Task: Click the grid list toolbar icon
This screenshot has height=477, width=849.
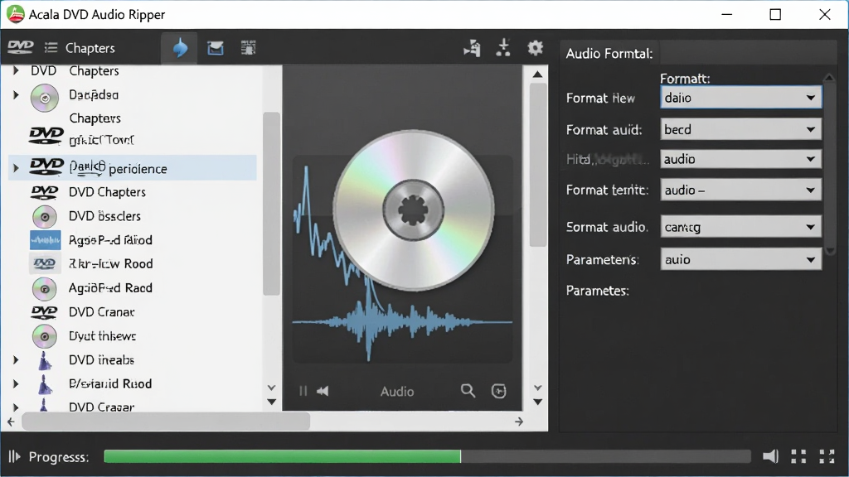Action: click(248, 47)
